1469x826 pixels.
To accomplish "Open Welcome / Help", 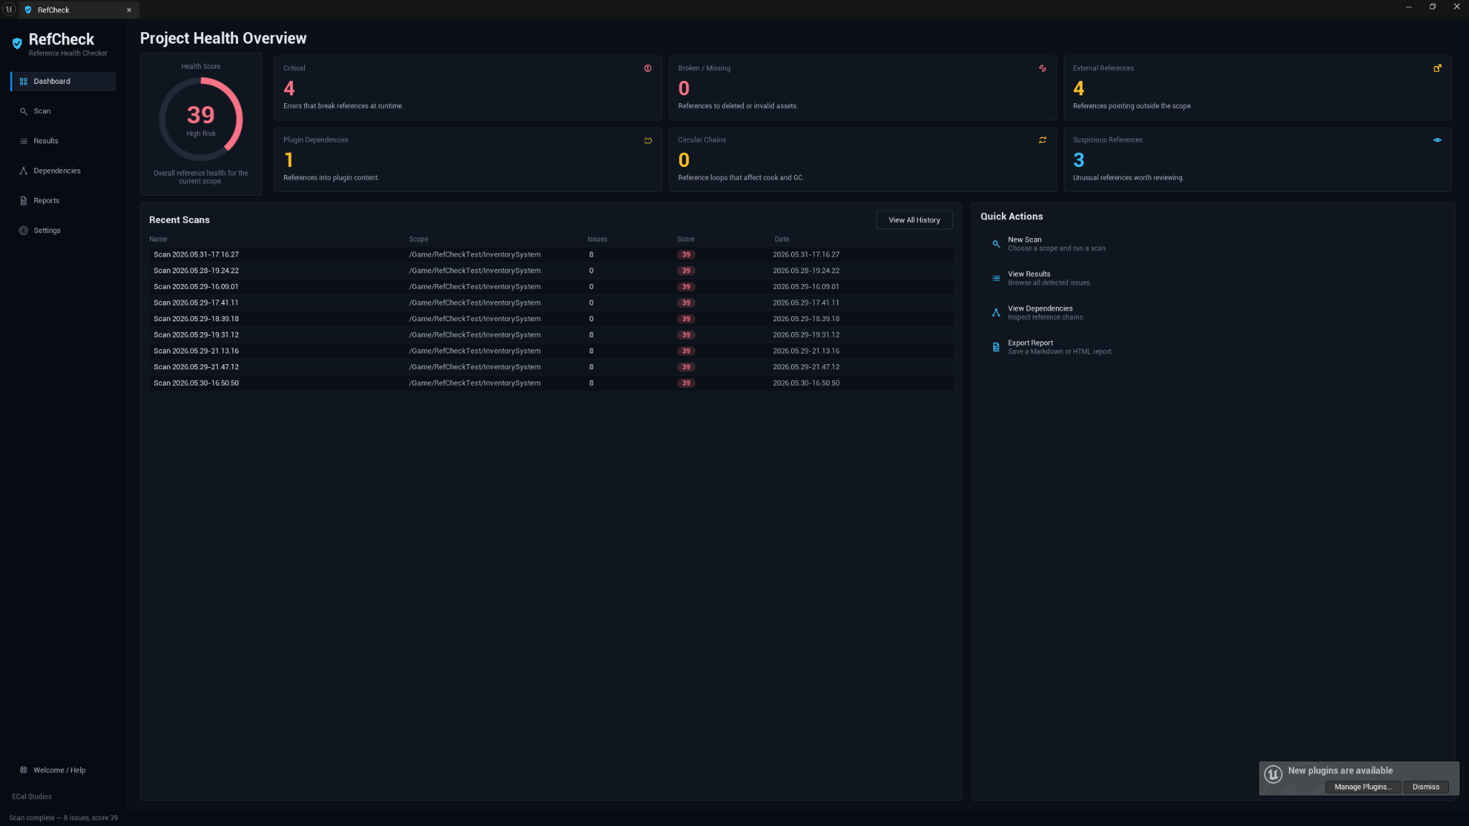I will coord(63,770).
